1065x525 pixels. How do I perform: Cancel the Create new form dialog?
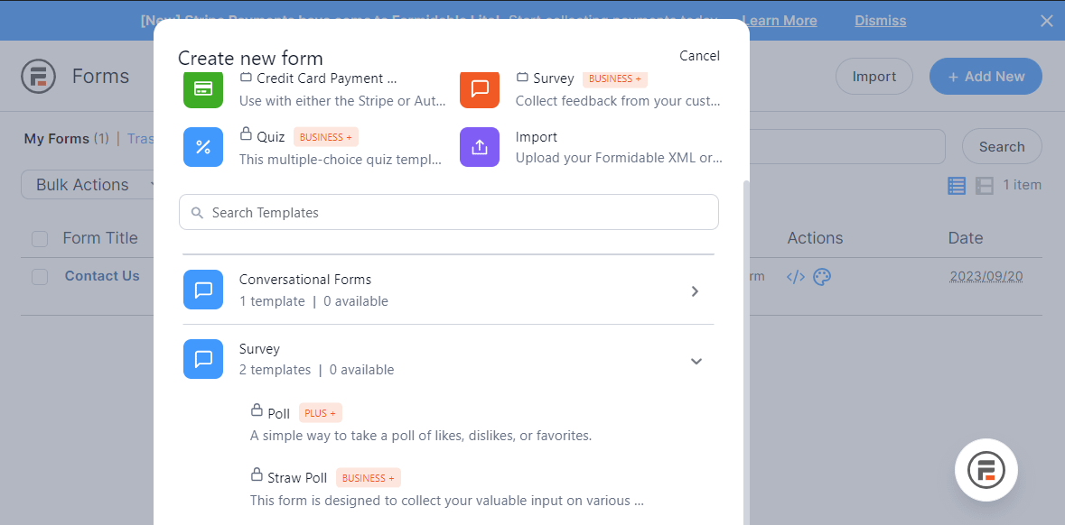699,56
